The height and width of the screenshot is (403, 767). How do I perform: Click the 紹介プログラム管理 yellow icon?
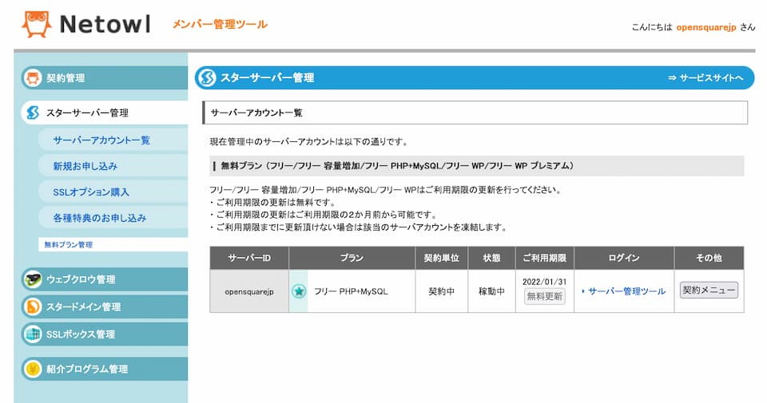coord(33,369)
